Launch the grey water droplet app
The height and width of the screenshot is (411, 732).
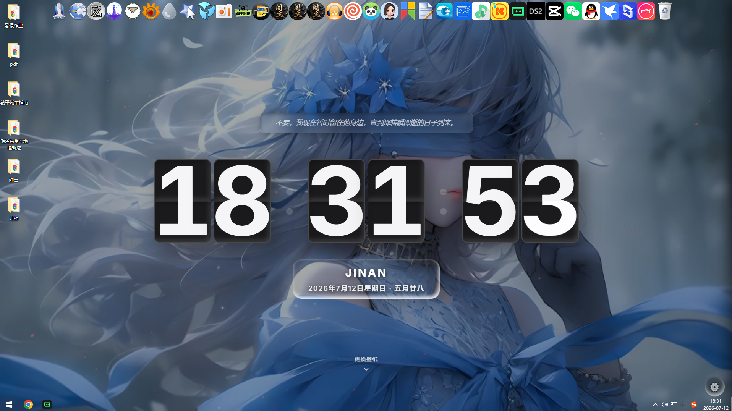[169, 11]
